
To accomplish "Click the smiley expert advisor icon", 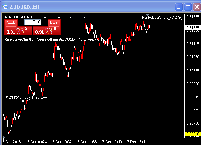I will pos(180,18).
